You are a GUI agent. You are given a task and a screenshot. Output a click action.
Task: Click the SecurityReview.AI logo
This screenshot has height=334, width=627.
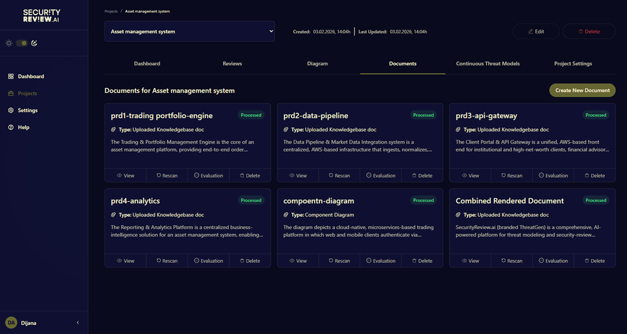[x=42, y=16]
